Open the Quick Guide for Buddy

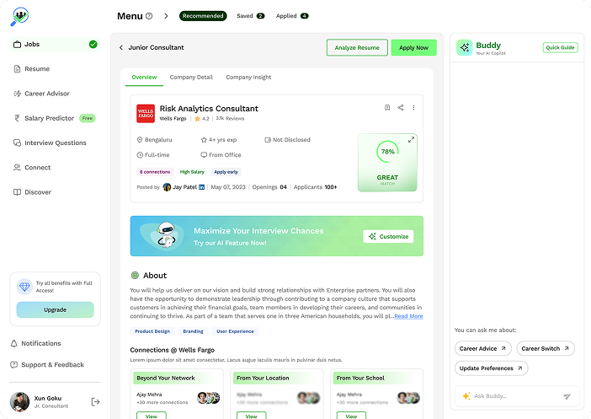tap(560, 47)
